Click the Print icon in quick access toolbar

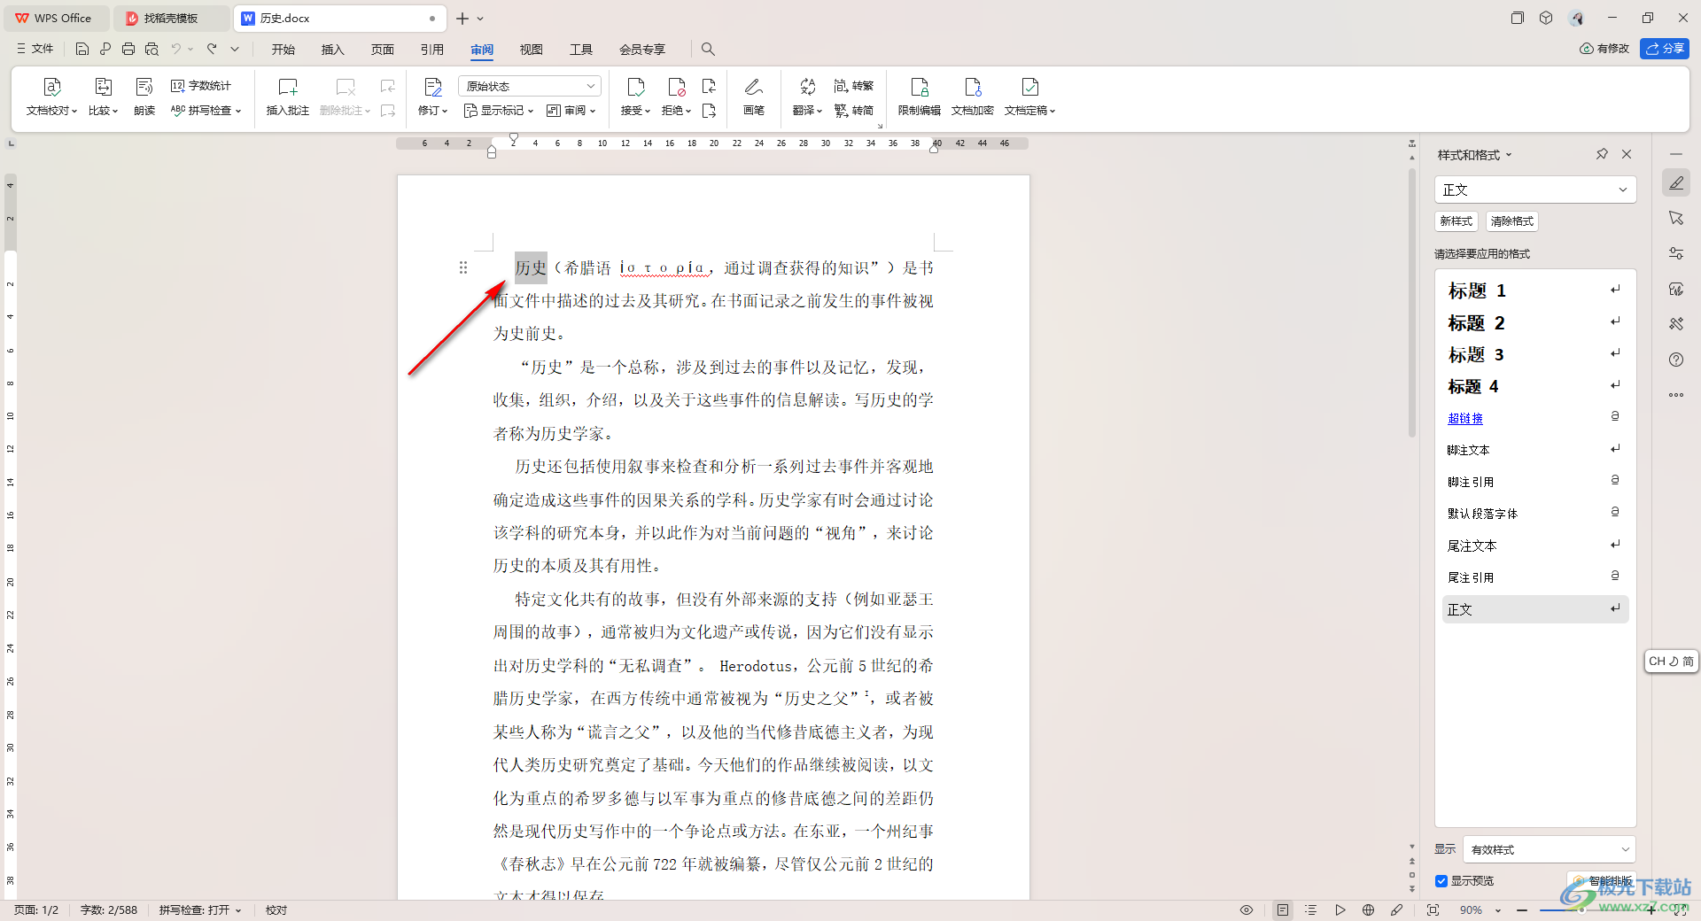click(128, 49)
